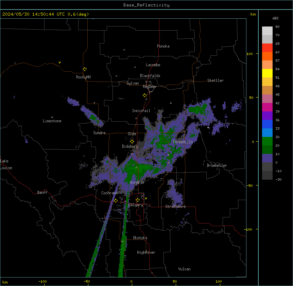Click the Okotoks label
The image size is (293, 286).
(140, 238)
